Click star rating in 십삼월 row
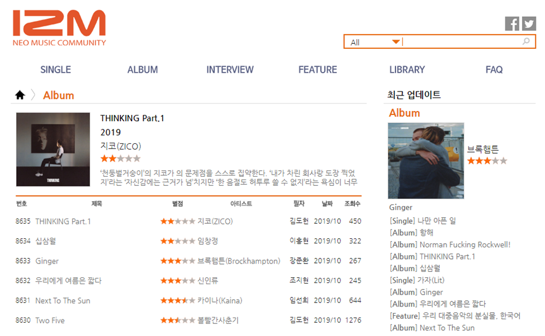Image resolution: width=545 pixels, height=336 pixels. click(178, 241)
